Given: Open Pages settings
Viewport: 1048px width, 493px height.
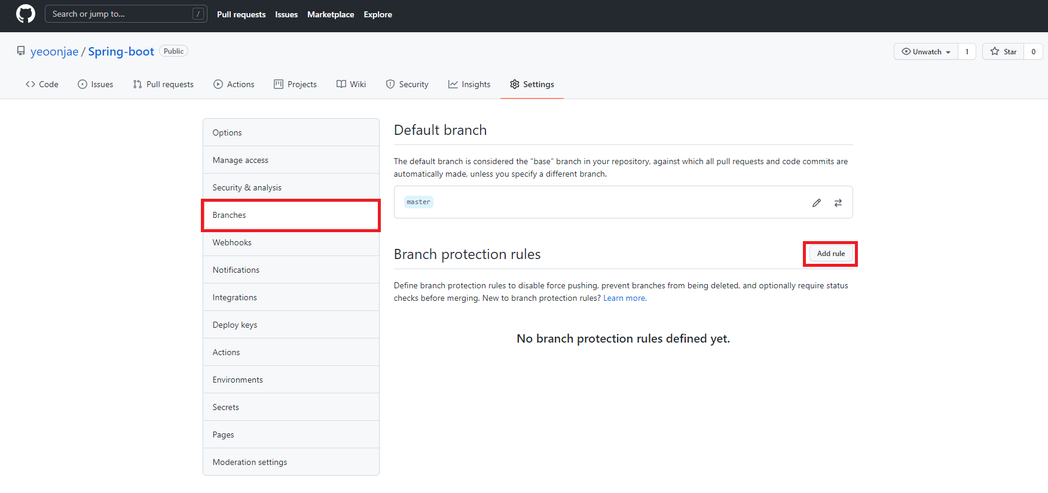Looking at the screenshot, I should click(291, 435).
